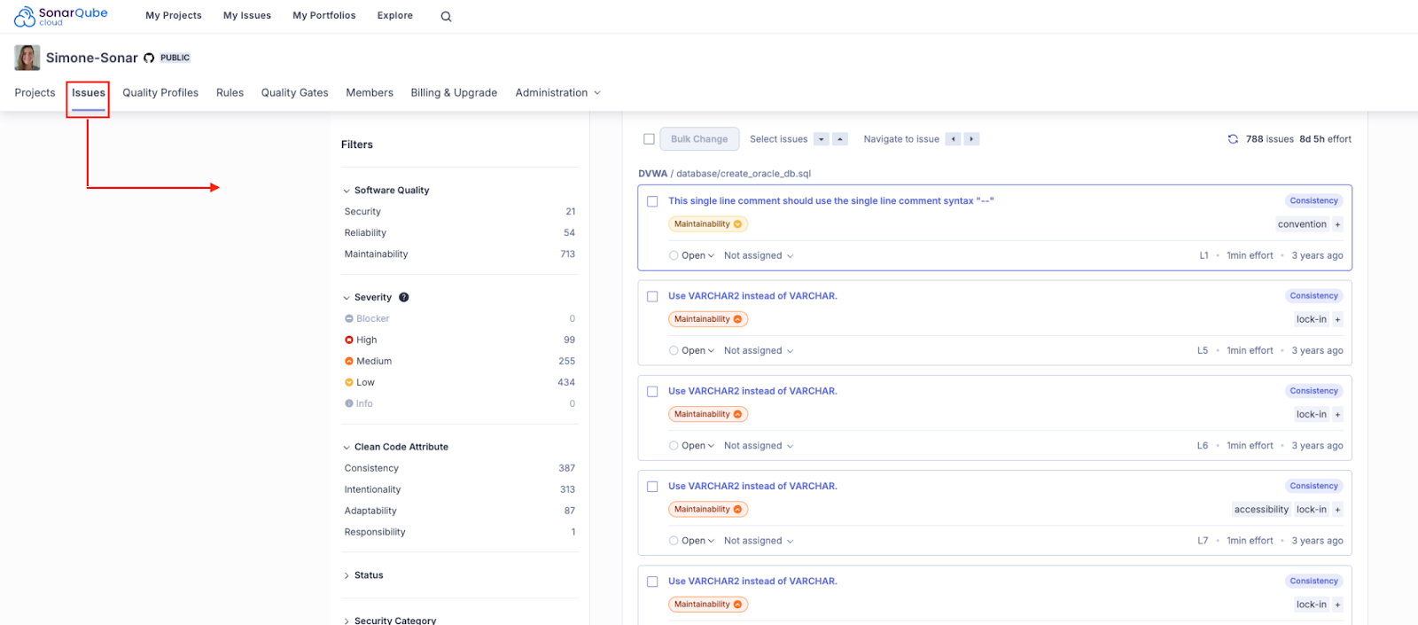Viewport: 1418px width, 625px height.
Task: Click the plus beside lock-in on line L5 issue
Action: (1337, 319)
